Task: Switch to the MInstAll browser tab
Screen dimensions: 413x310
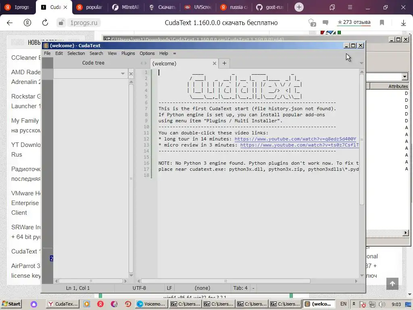Action: pyautogui.click(x=126, y=7)
